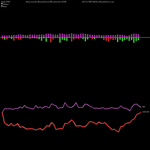Viewport: 150px width, 150px height.
Task: Click the magenta Volume legend swatch
Action: pyautogui.click(x=2, y=4)
